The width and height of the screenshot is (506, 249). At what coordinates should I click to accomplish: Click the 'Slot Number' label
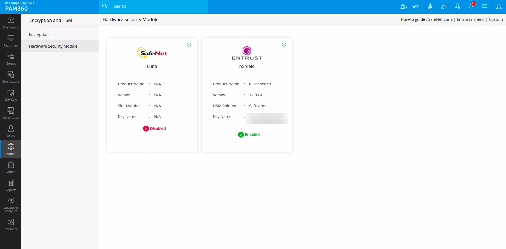129,106
